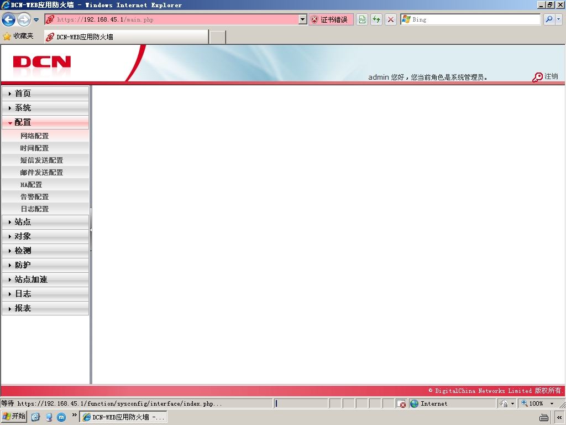
Task: Expand the 对象 menu section
Action: click(45, 236)
